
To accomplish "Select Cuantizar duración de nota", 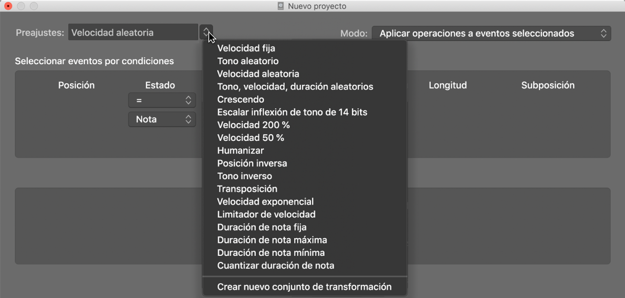I will [x=275, y=265].
